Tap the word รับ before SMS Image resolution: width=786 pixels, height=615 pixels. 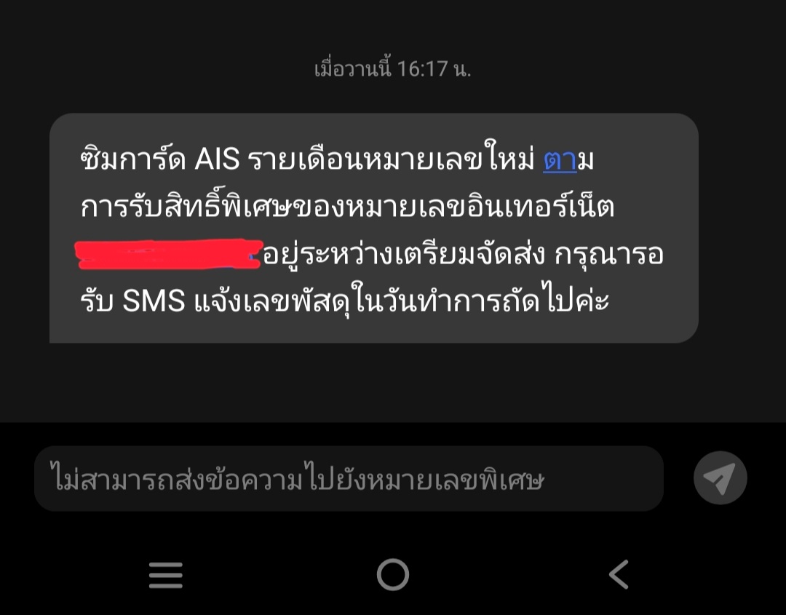(97, 301)
